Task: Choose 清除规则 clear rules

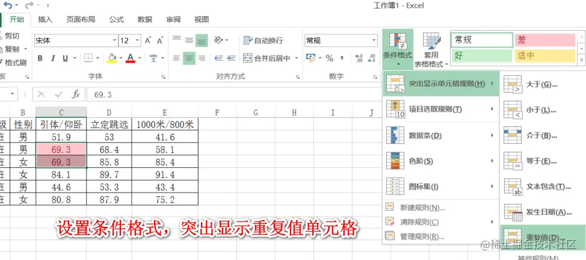Action: [441, 222]
